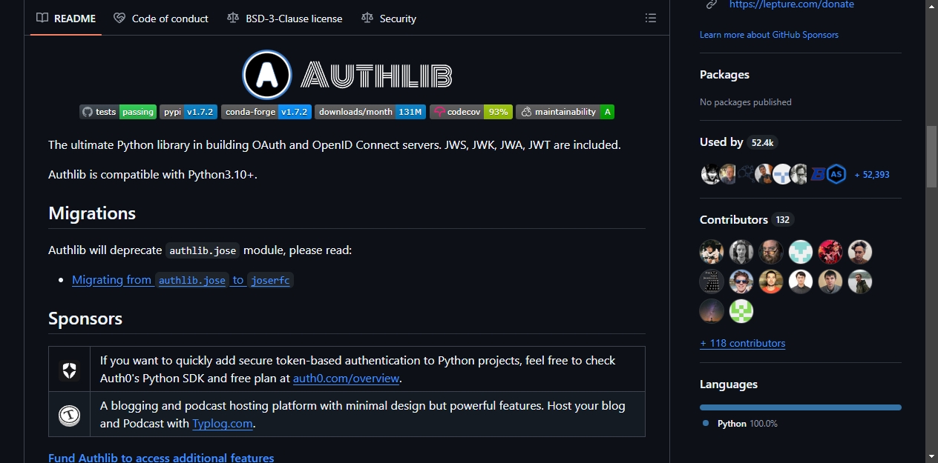Follow the auth0.com/overview link

pos(347,379)
